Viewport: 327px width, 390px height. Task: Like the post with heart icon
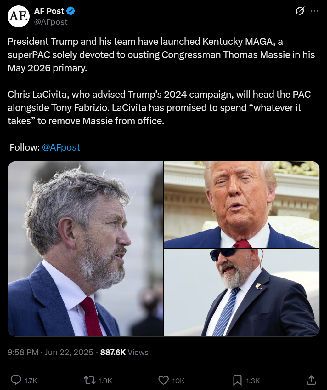coord(163,380)
